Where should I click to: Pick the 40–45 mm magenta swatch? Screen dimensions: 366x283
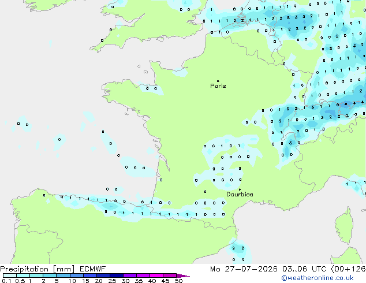[x=156, y=275]
